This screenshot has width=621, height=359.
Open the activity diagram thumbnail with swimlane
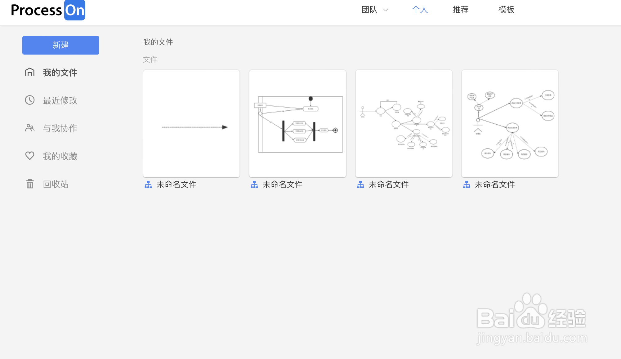coord(297,124)
